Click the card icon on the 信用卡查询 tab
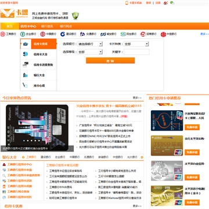 pyautogui.click(x=26, y=44)
